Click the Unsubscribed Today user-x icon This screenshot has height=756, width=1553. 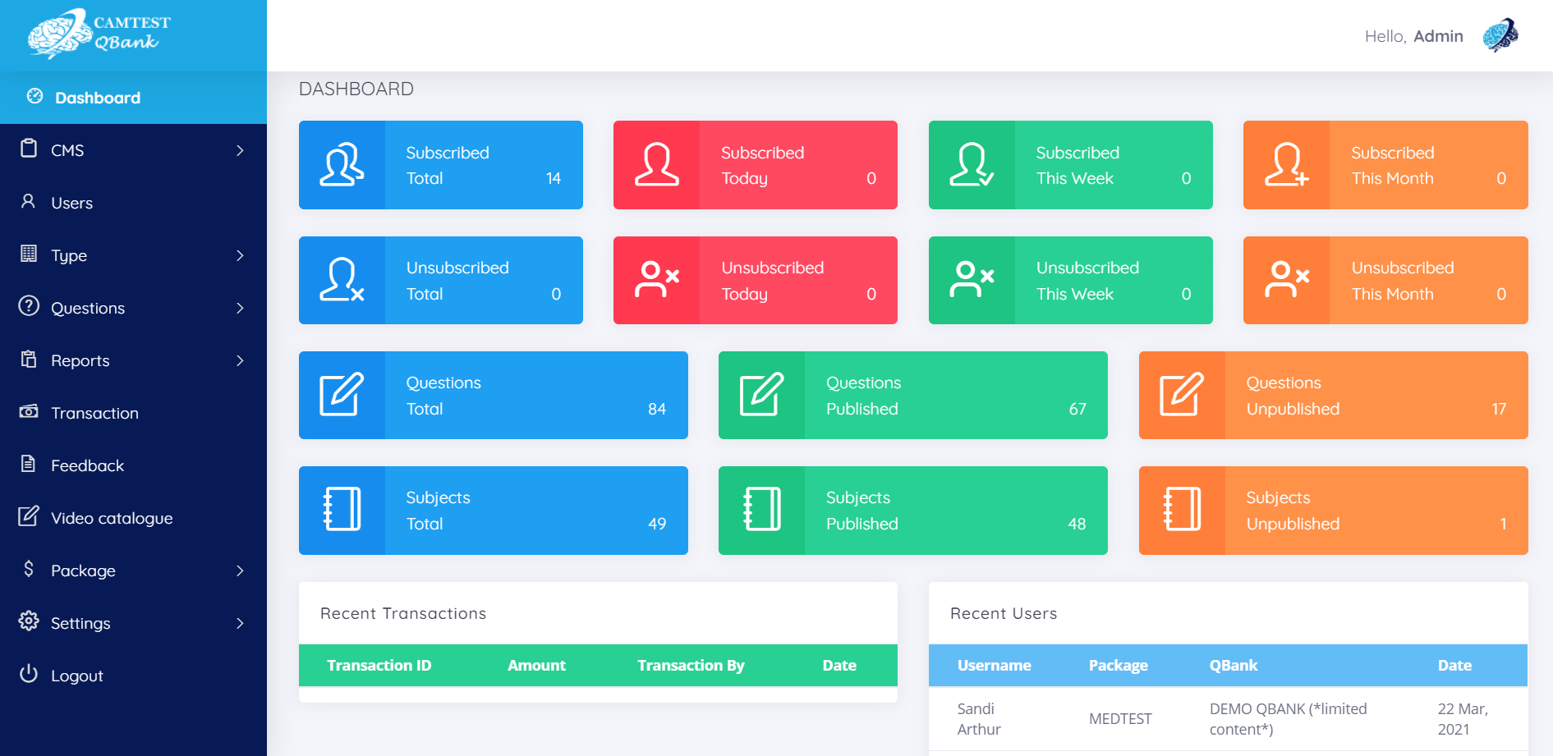click(x=656, y=280)
